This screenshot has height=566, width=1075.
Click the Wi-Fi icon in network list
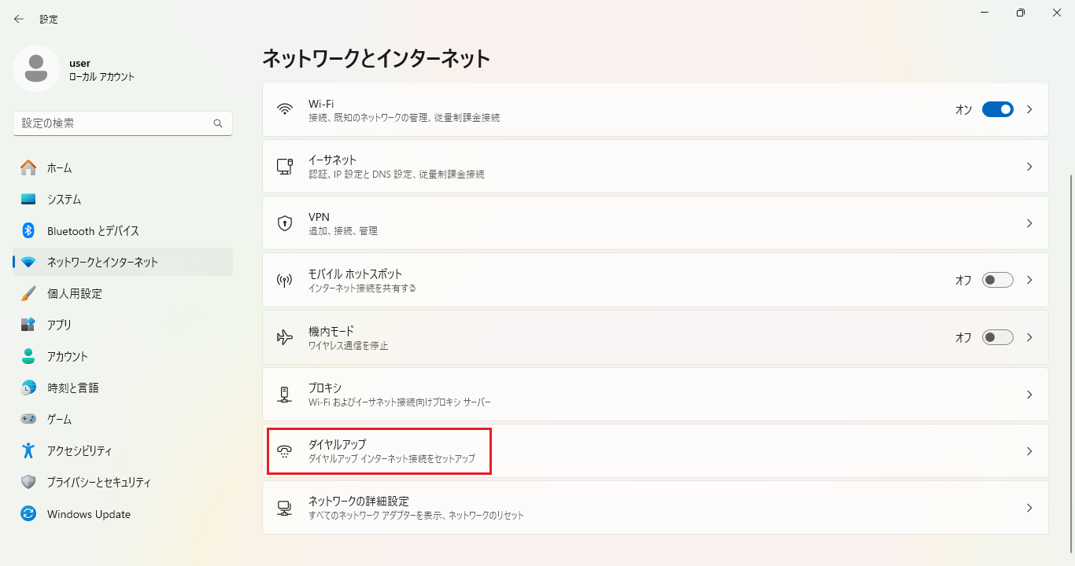(x=285, y=109)
